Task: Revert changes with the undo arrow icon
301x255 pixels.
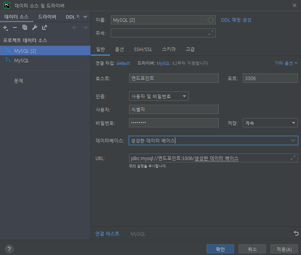Action: [296, 233]
